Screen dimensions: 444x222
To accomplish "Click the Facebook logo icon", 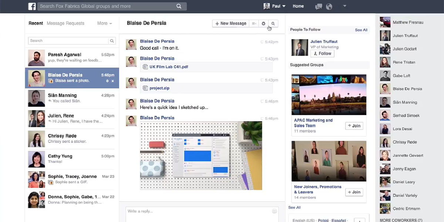I will (32, 6).
